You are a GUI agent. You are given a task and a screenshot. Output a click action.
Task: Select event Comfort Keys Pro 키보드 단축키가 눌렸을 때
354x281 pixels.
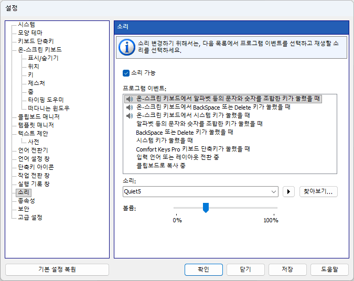click(193, 149)
